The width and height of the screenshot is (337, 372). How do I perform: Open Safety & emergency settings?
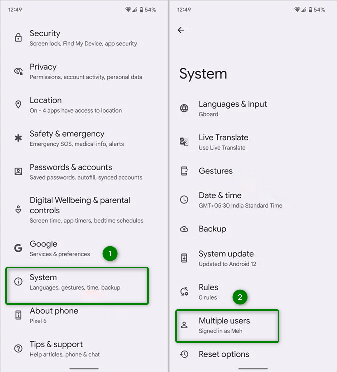[x=84, y=138]
